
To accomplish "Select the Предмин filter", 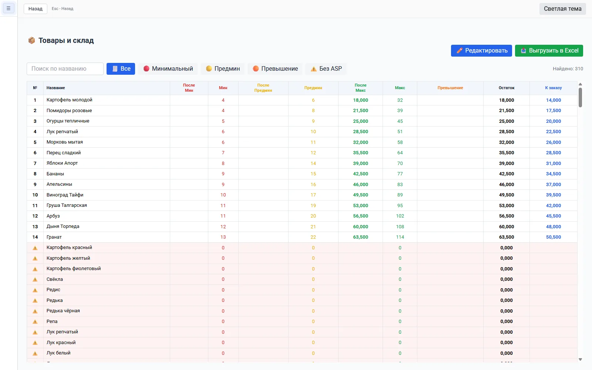I will point(223,69).
